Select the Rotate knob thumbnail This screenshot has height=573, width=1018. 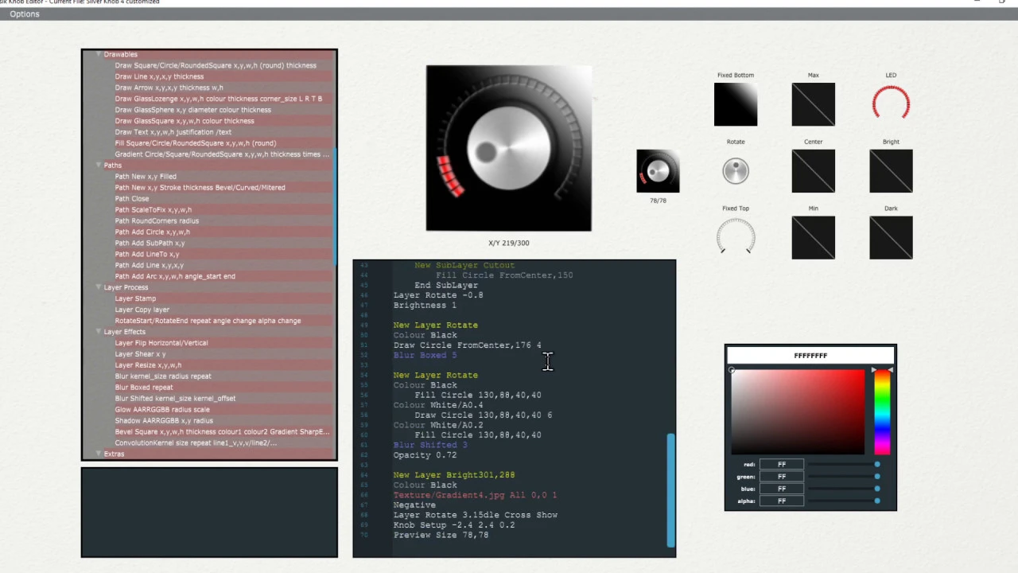(736, 171)
